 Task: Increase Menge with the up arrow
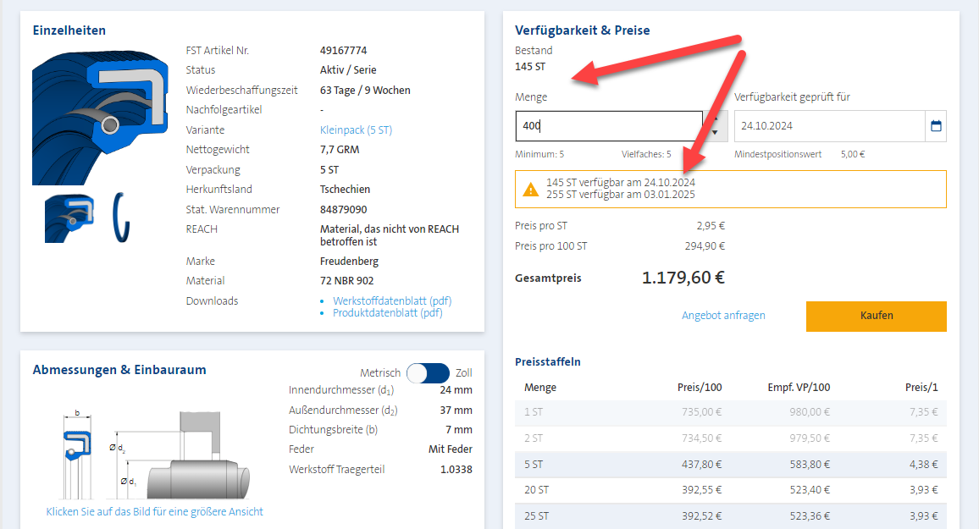coord(716,118)
